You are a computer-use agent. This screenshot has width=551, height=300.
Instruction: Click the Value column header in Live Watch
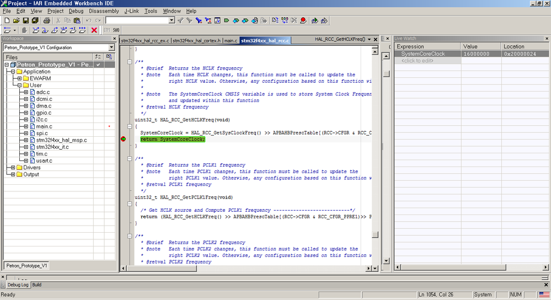tap(481, 46)
